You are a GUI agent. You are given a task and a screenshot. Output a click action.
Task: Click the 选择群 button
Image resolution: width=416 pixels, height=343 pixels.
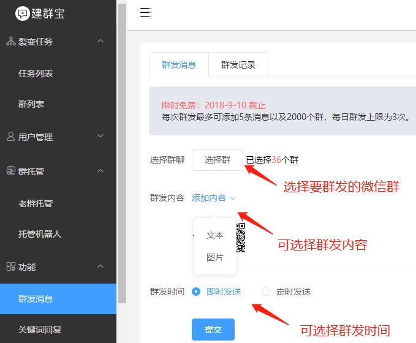click(217, 160)
